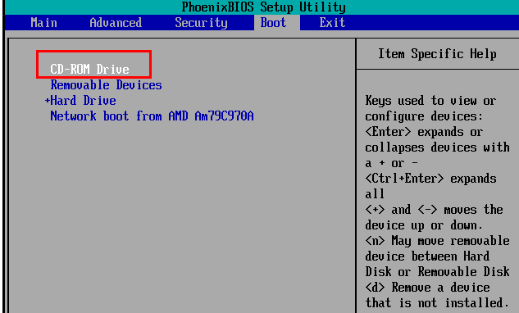Click the <n> removable device hint

437,241
